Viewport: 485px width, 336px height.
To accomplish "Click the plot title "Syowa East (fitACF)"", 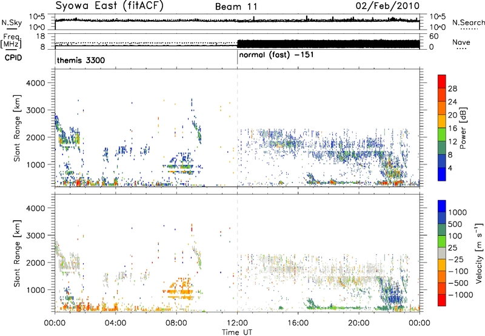I will pos(110,5).
